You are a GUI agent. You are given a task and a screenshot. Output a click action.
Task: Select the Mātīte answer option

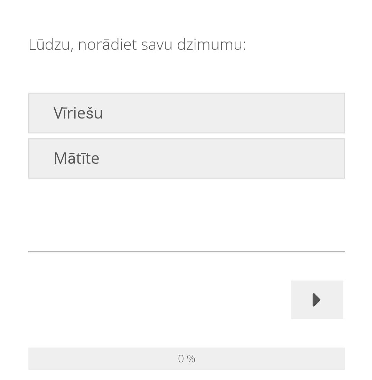[186, 159]
